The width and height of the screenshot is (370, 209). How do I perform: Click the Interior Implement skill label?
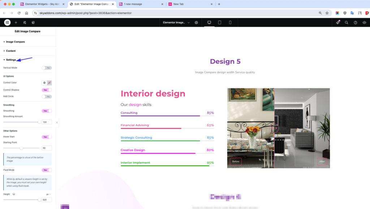(135, 163)
